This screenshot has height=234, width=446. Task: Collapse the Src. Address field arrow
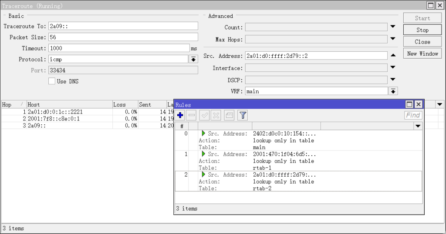393,55
